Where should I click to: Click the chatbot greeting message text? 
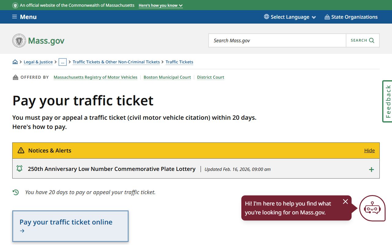tap(288, 208)
